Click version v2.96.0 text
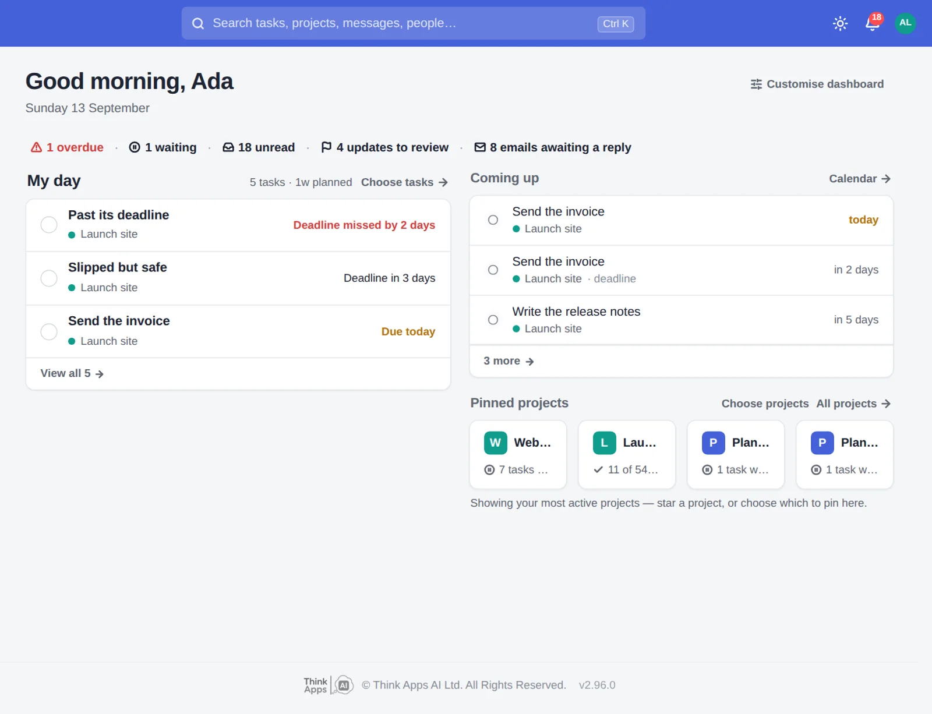Image resolution: width=932 pixels, height=714 pixels. click(x=597, y=685)
